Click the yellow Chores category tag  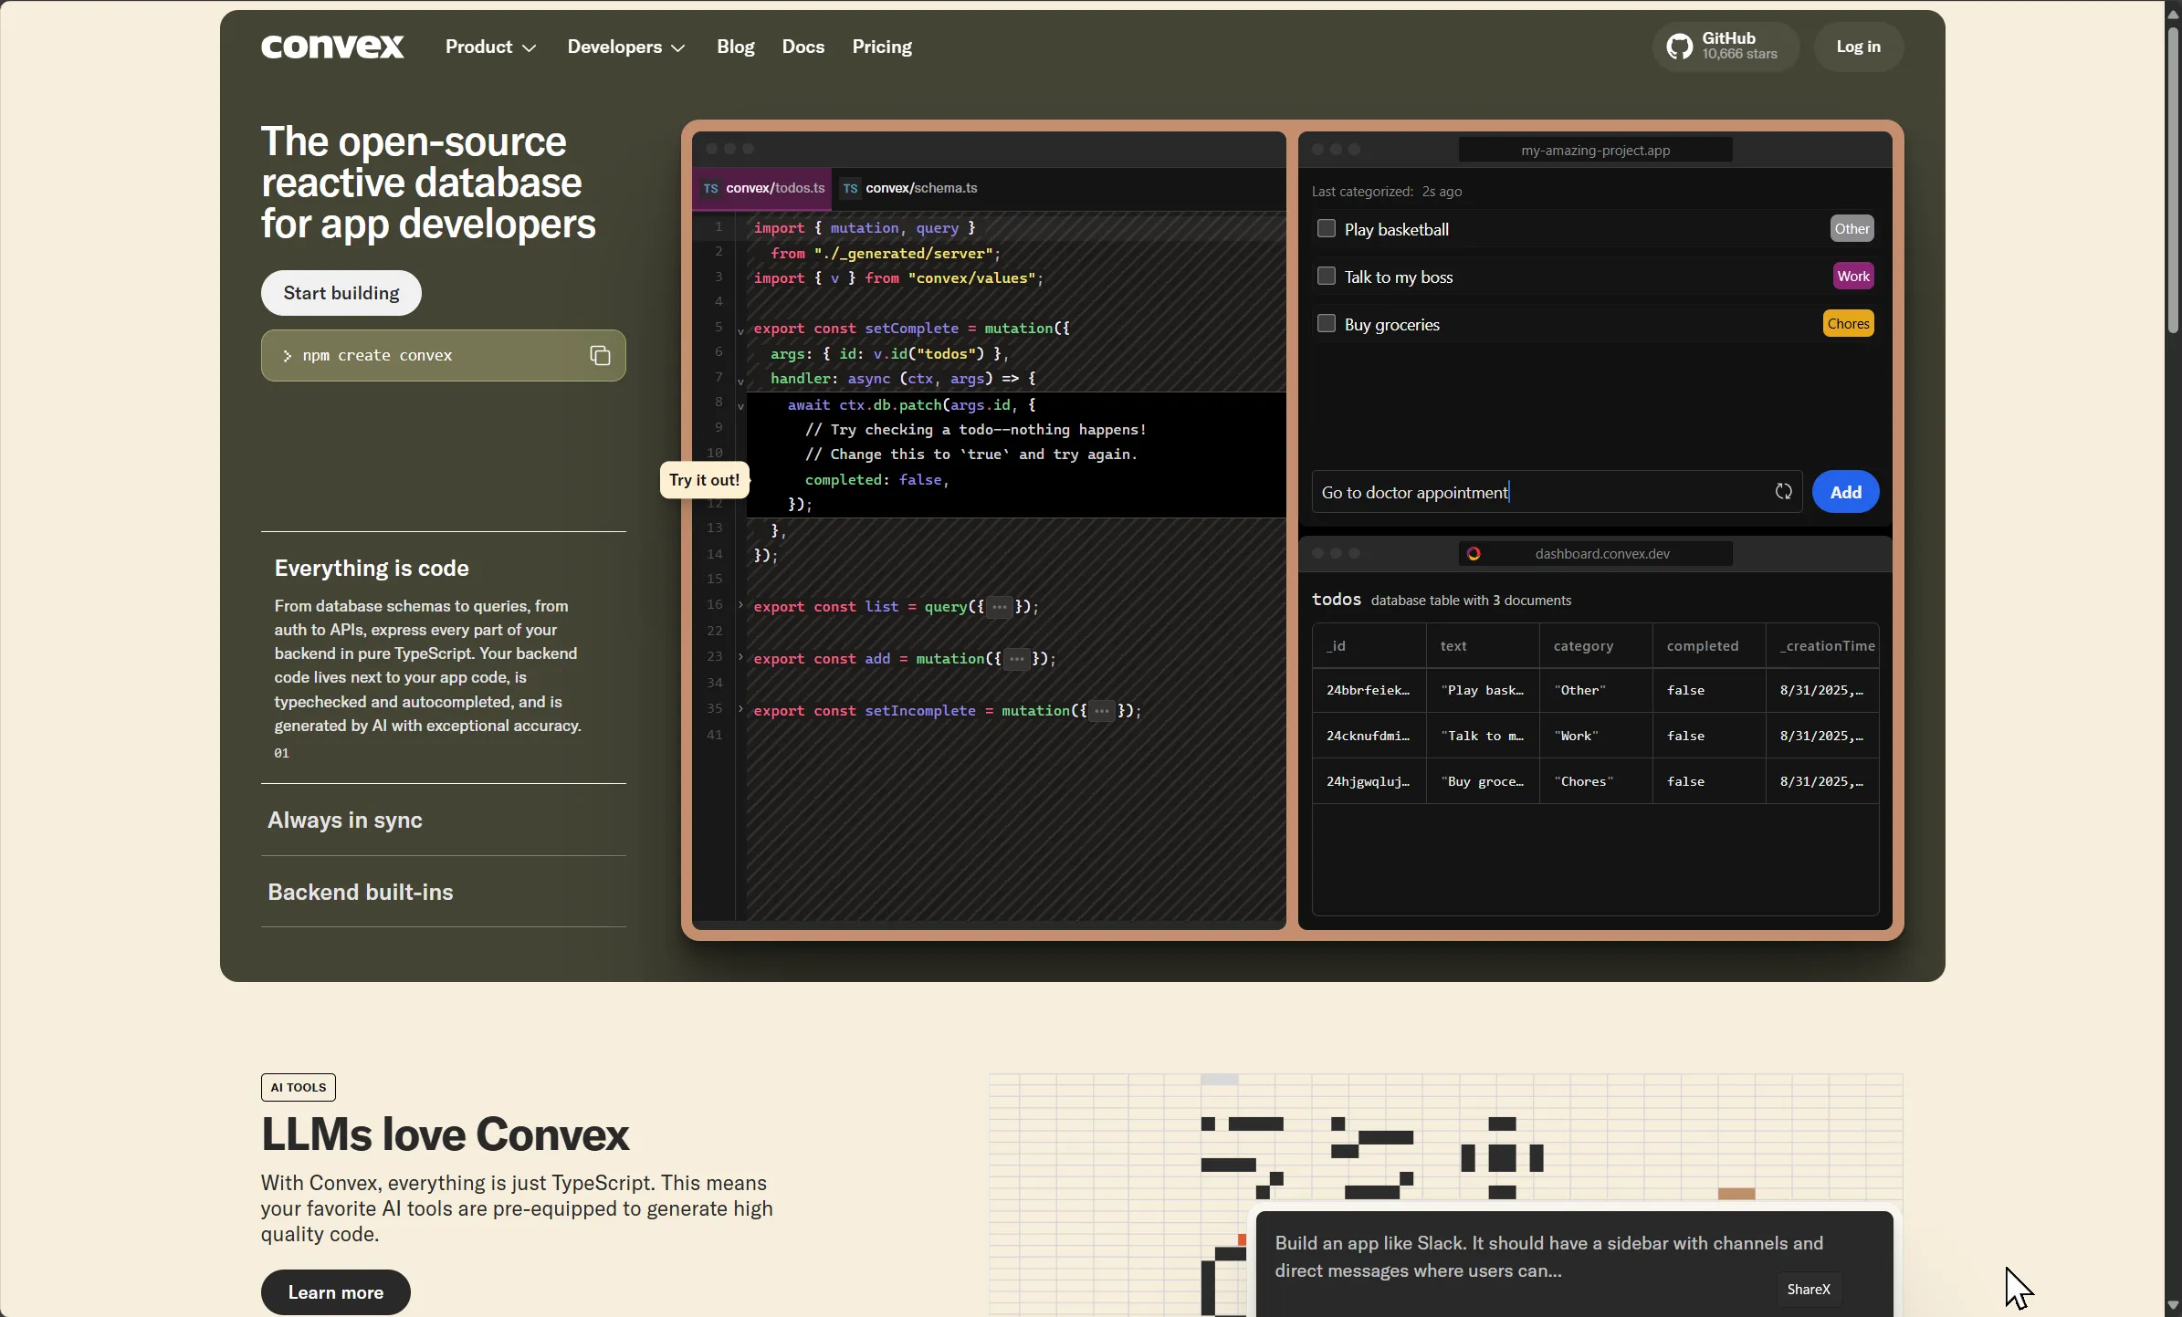pos(1849,324)
